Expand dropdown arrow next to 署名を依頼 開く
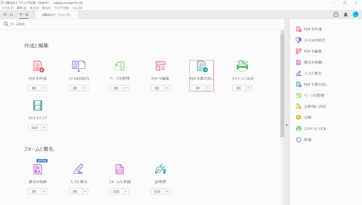362x205 pixels. (x=44, y=191)
